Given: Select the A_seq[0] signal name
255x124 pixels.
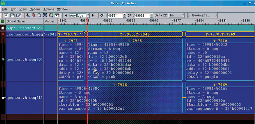Looking at the screenshot, I should 25,60.
